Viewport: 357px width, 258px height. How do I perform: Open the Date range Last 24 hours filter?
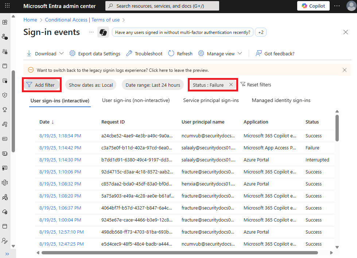point(153,84)
